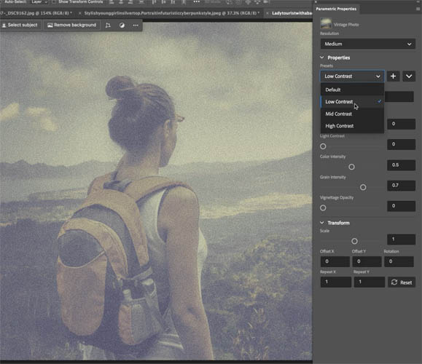Click the Vintage Photo filter thumbnail

click(326, 24)
